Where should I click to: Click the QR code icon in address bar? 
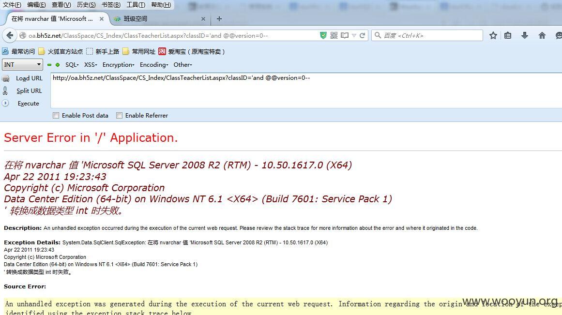tap(334, 35)
